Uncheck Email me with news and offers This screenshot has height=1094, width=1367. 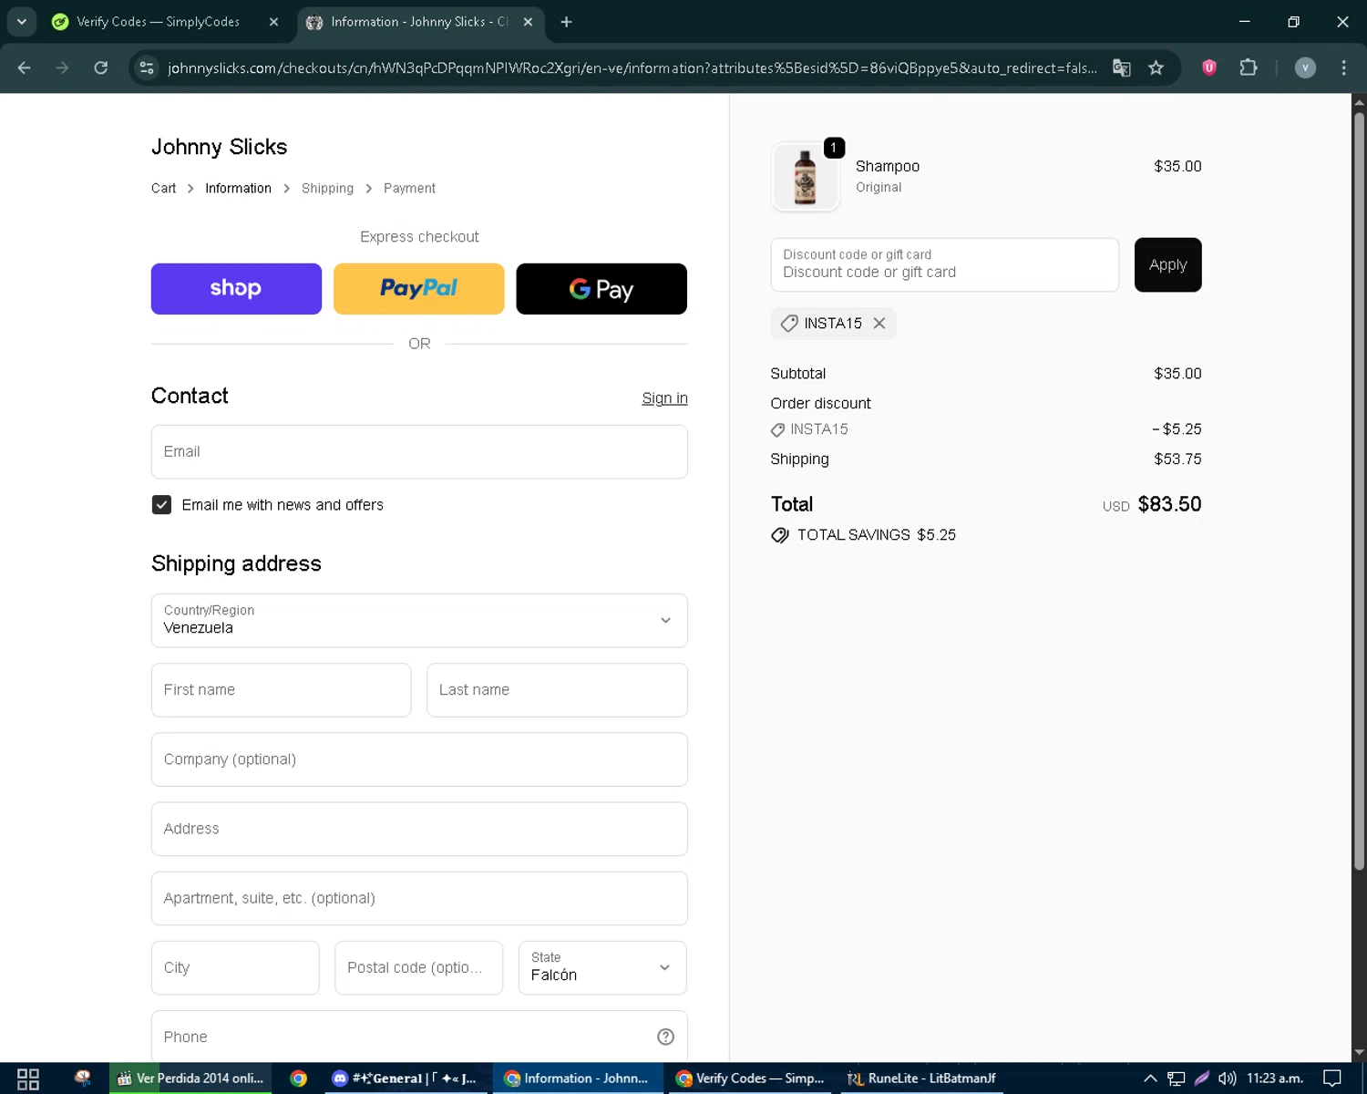(161, 504)
